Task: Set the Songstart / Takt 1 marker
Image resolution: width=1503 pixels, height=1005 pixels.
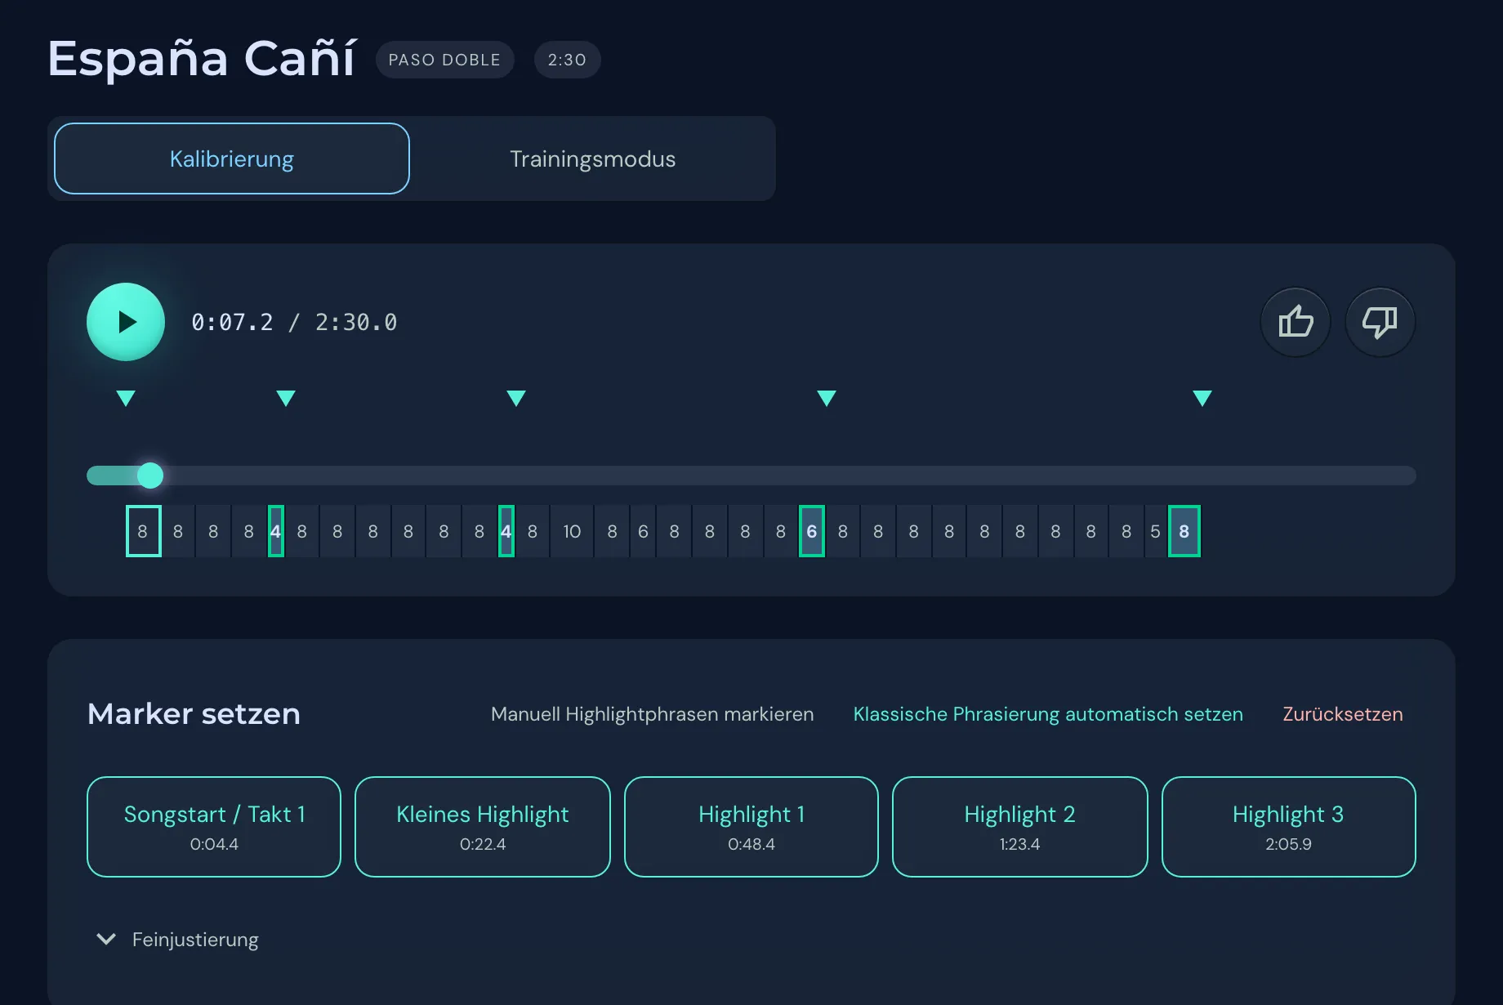Action: (214, 827)
